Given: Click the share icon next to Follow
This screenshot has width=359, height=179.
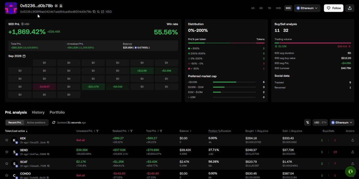Looking at the screenshot, I should click(350, 8).
